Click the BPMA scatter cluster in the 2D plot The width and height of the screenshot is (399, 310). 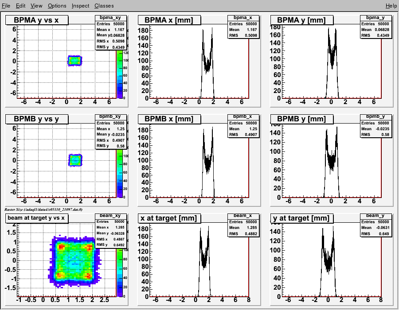[x=75, y=61]
